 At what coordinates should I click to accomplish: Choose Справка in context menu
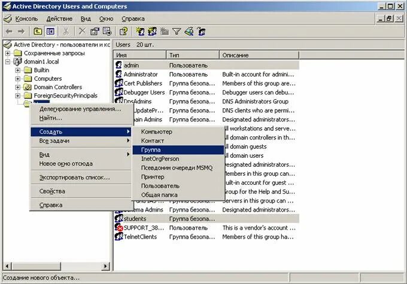point(81,205)
